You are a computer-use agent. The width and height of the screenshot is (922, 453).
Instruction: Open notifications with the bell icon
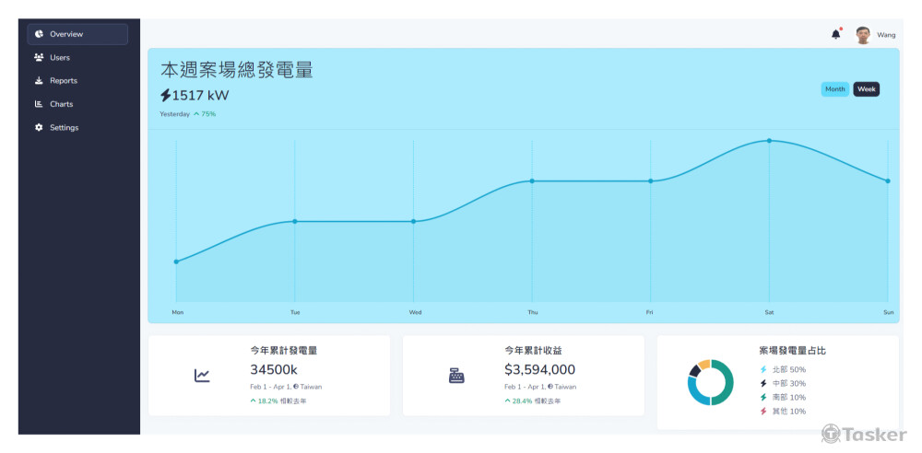[x=836, y=34]
